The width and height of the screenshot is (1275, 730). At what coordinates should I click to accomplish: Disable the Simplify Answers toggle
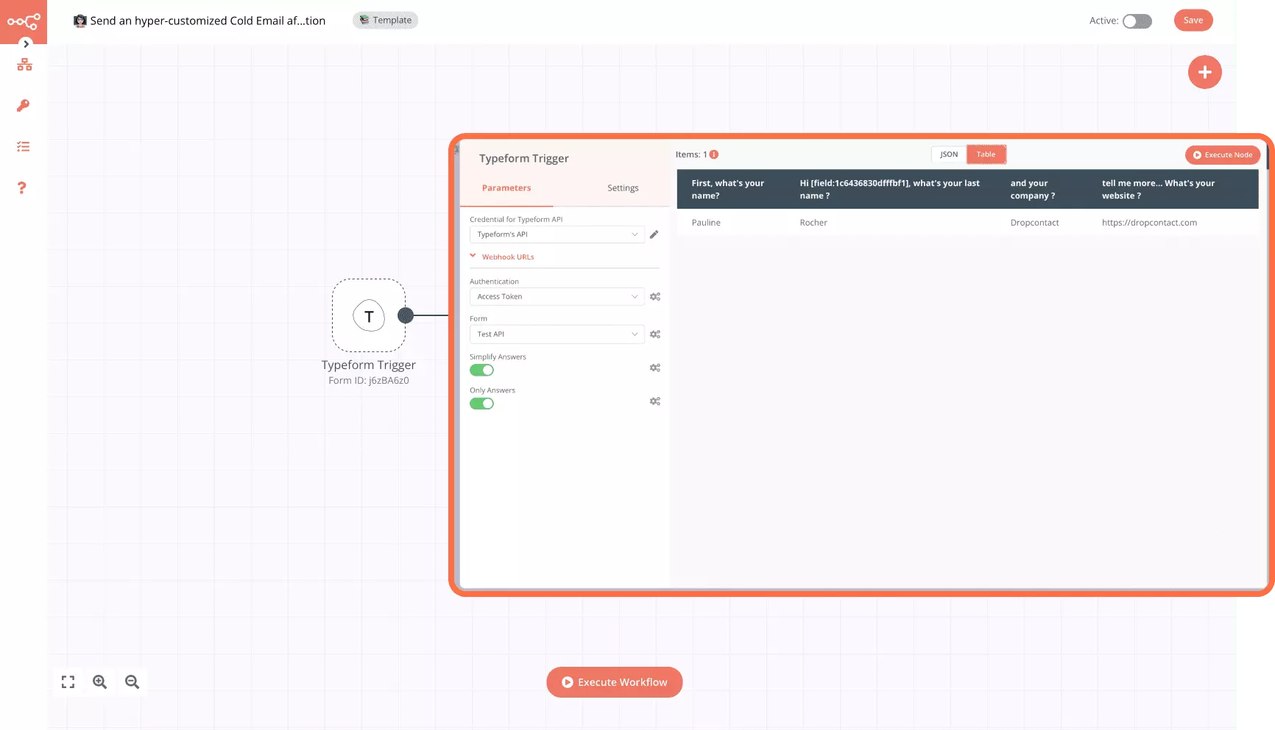(x=482, y=370)
